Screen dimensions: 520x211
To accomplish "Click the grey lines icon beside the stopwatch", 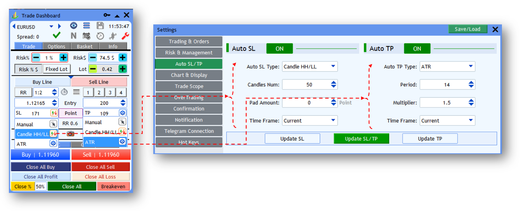I will coord(76,92).
